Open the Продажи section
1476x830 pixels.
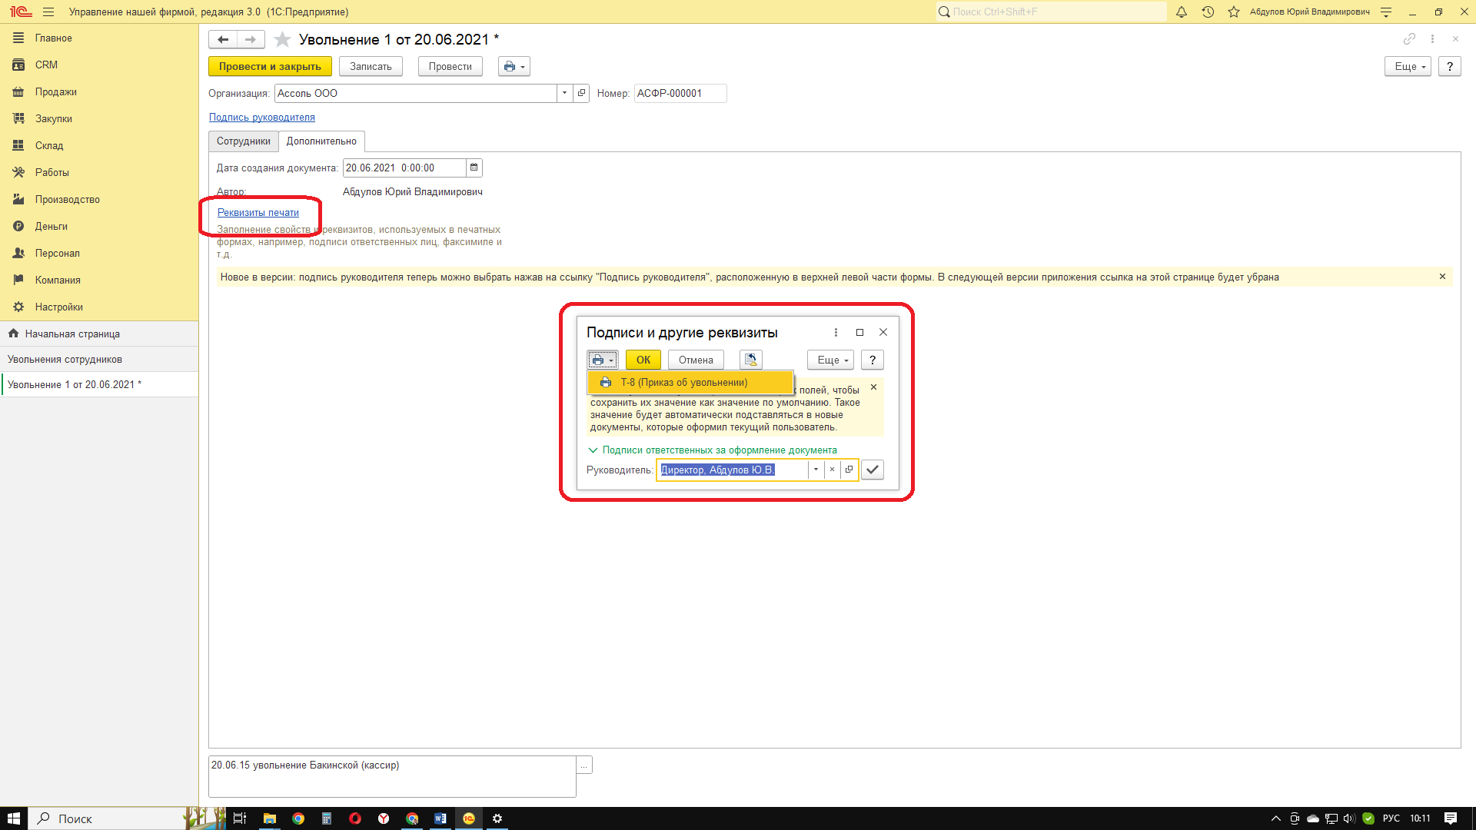99,92
